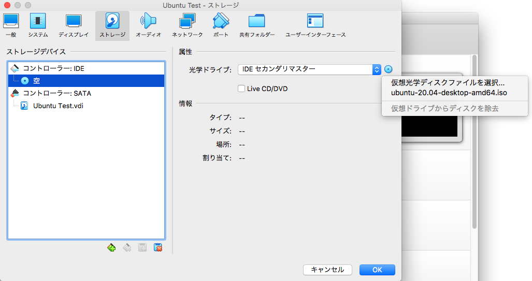Select the ストレージ settings tab

(112, 26)
